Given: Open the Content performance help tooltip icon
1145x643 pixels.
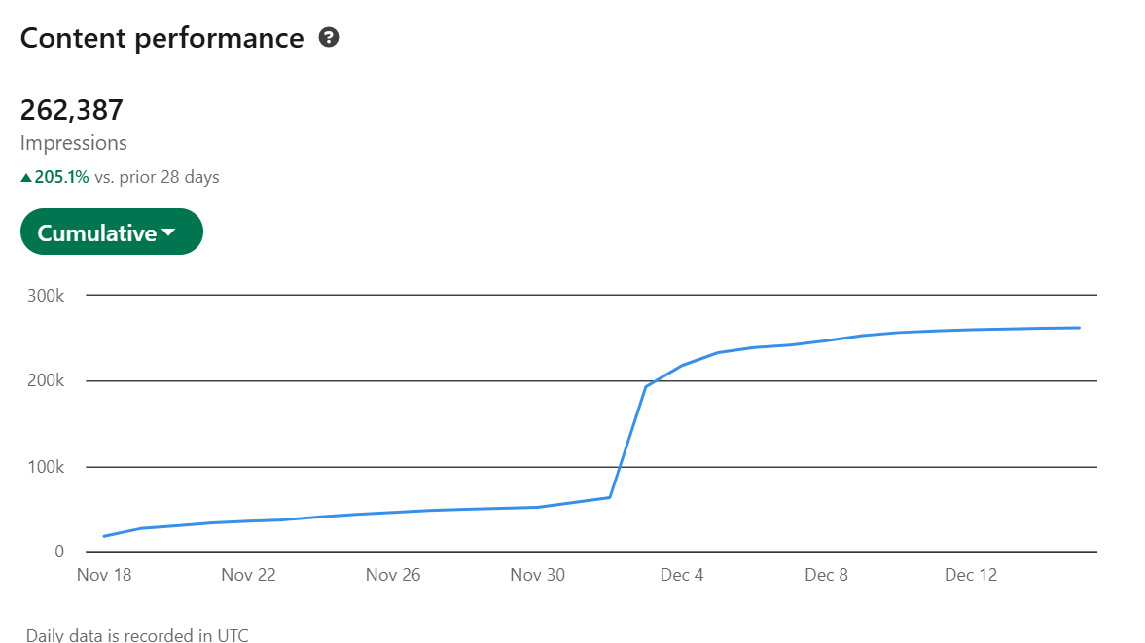Looking at the screenshot, I should 329,37.
